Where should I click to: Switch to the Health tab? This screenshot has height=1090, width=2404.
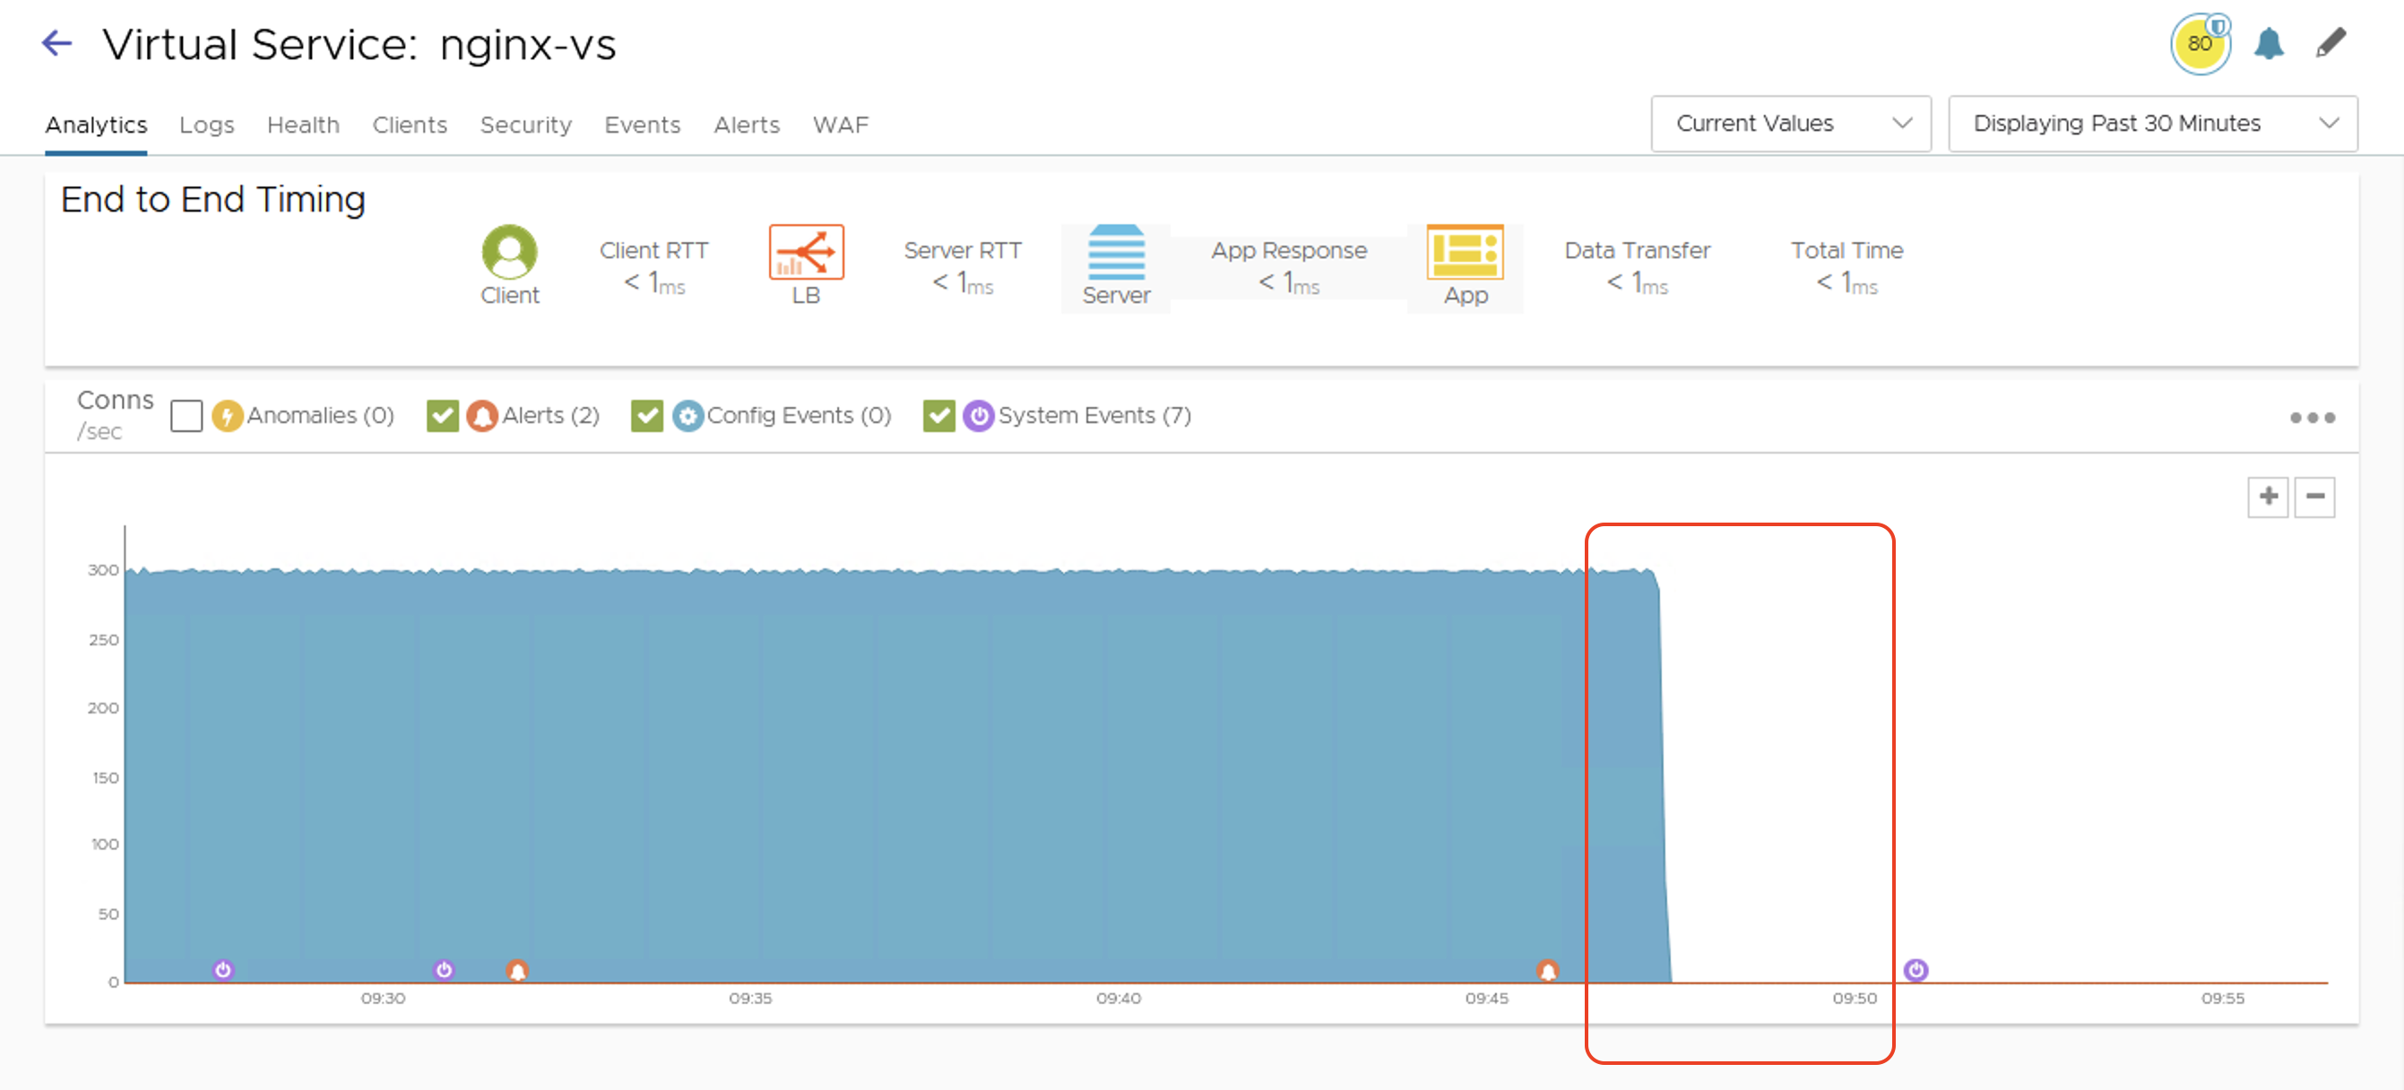click(303, 124)
